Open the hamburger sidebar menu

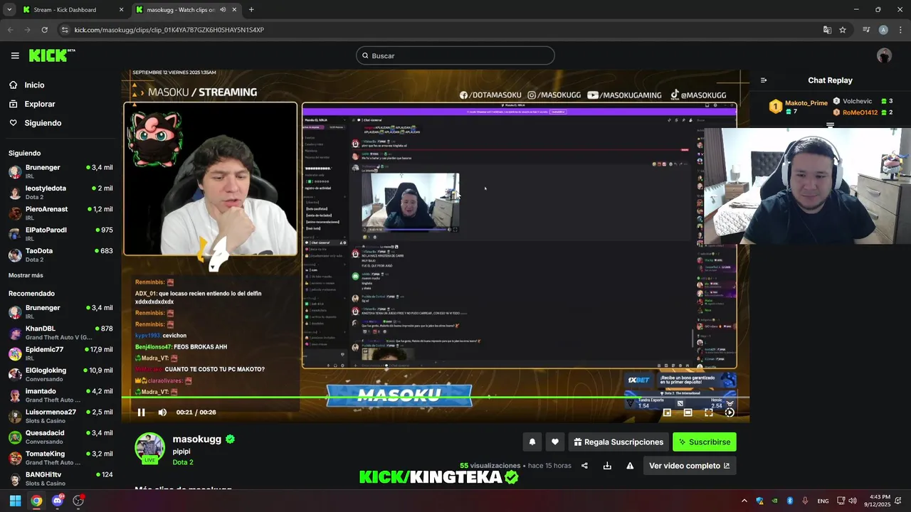click(15, 55)
